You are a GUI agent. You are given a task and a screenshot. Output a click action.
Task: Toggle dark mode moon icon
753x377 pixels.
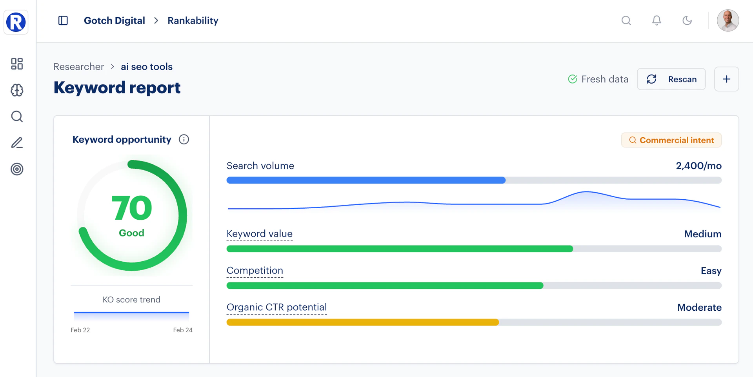point(687,20)
